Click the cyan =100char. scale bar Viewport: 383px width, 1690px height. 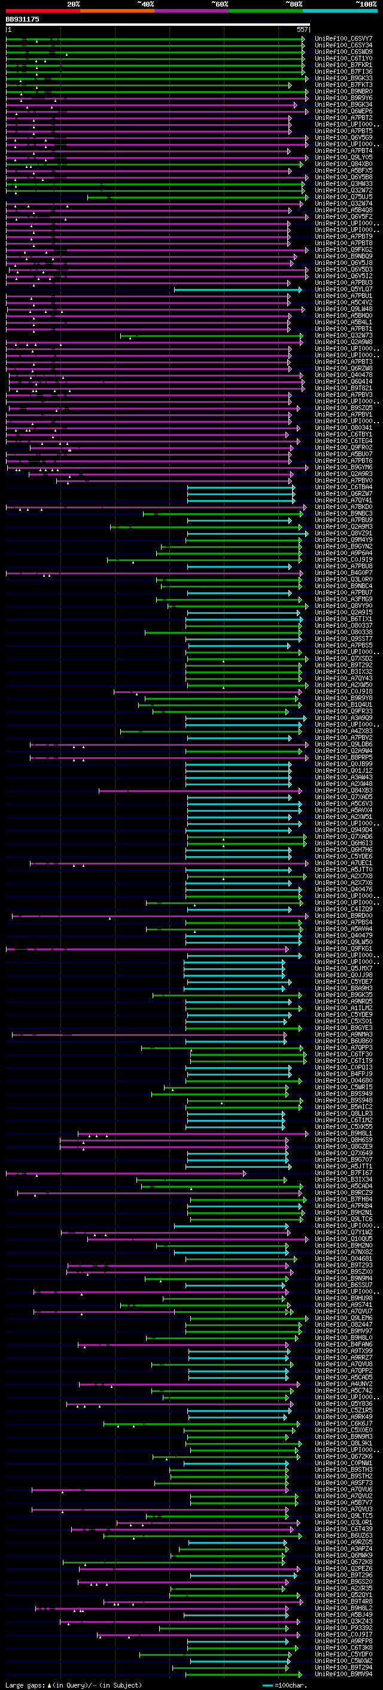267,1685
